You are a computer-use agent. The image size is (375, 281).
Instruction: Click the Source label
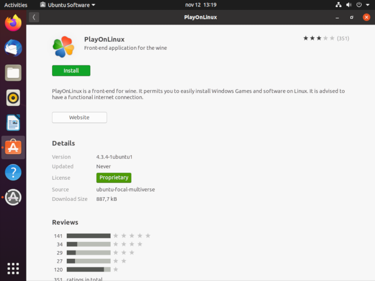click(60, 190)
